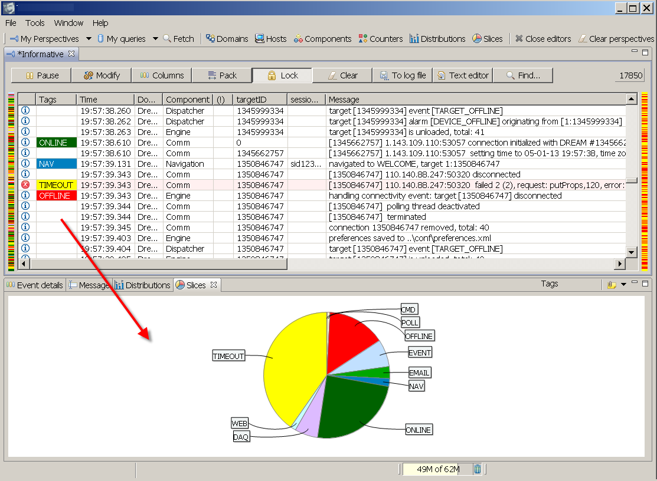Pause the event stream
This screenshot has height=481, width=657.
click(41, 75)
